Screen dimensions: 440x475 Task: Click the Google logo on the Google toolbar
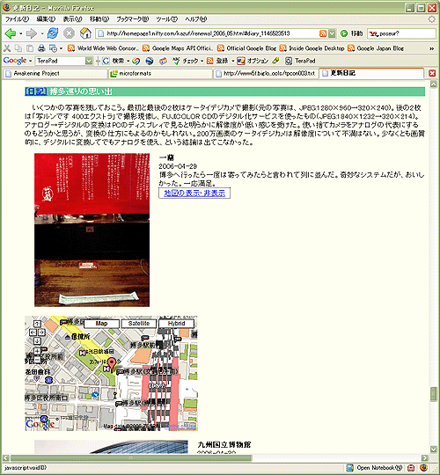[15, 61]
